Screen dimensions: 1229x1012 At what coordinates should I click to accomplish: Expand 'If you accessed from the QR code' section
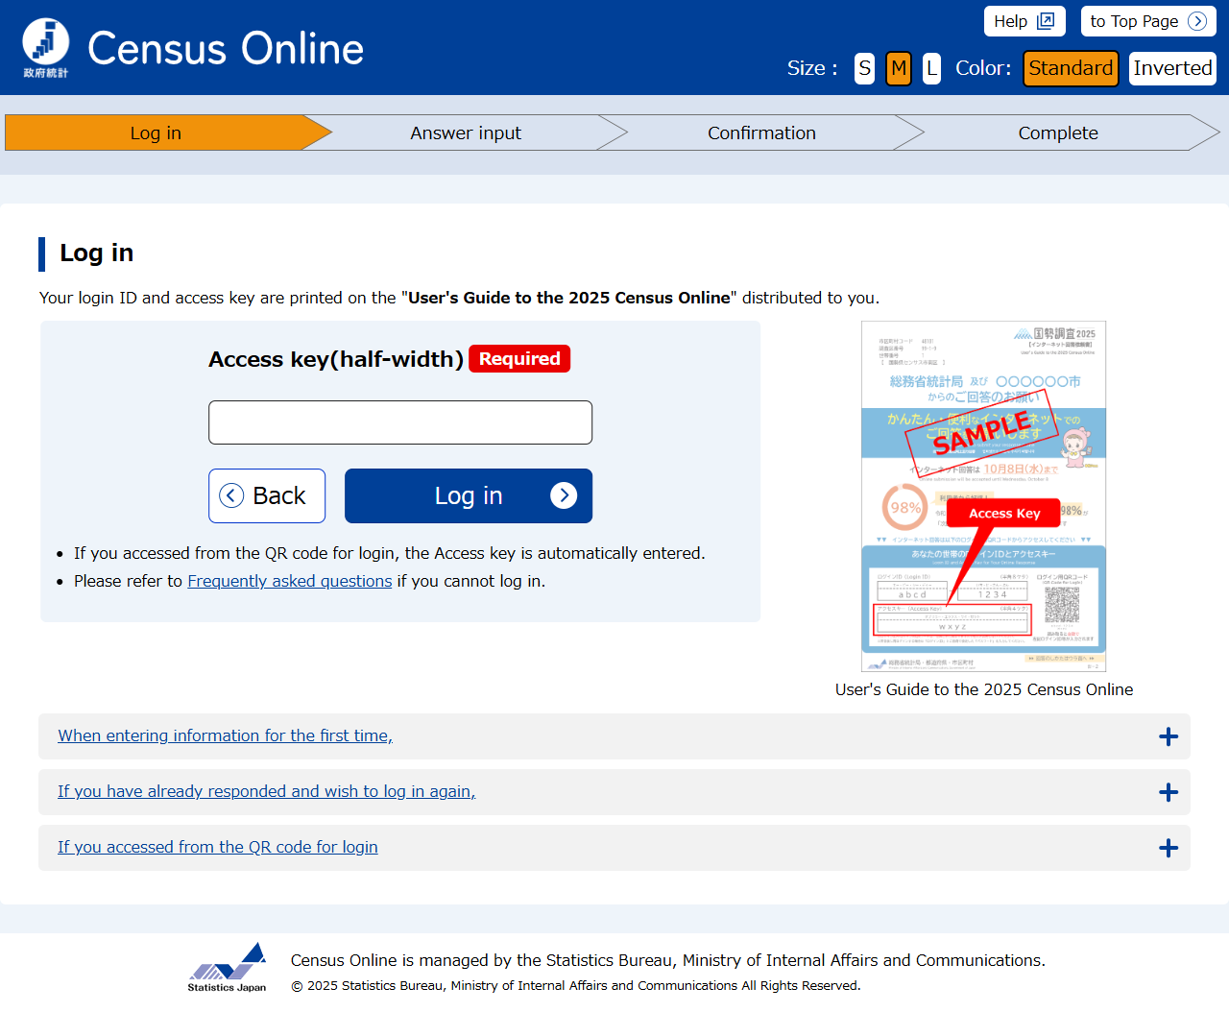click(x=217, y=847)
